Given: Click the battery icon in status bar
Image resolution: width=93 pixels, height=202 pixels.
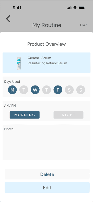Looking at the screenshot, I should click(x=82, y=8).
